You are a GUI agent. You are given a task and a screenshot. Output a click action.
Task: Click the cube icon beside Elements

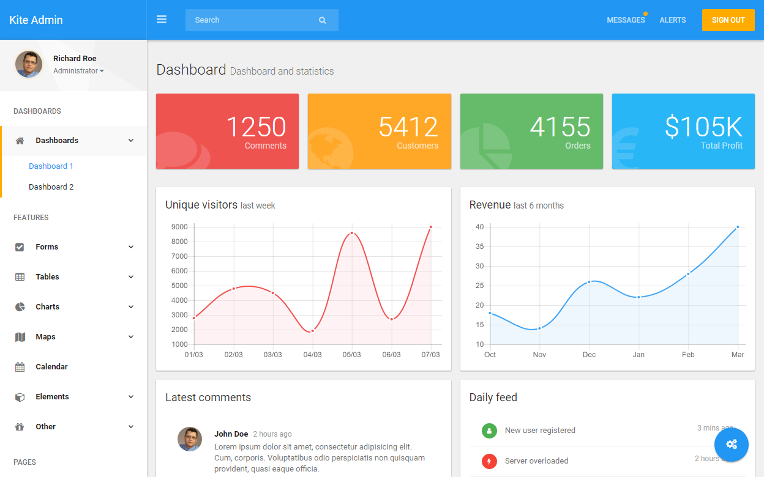click(x=20, y=397)
